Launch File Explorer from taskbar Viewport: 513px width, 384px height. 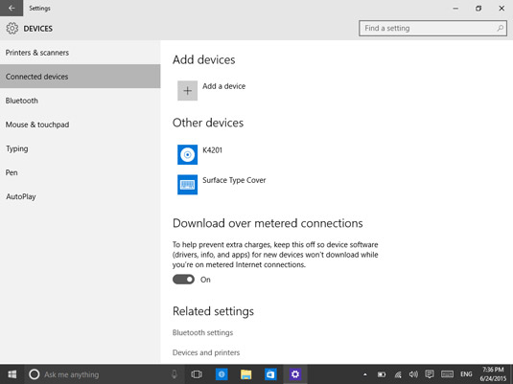pyautogui.click(x=245, y=374)
